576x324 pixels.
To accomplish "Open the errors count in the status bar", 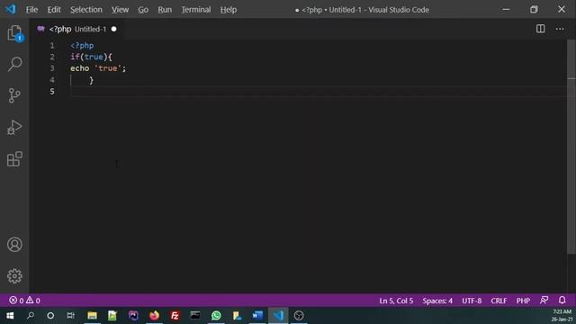I will tap(16, 301).
